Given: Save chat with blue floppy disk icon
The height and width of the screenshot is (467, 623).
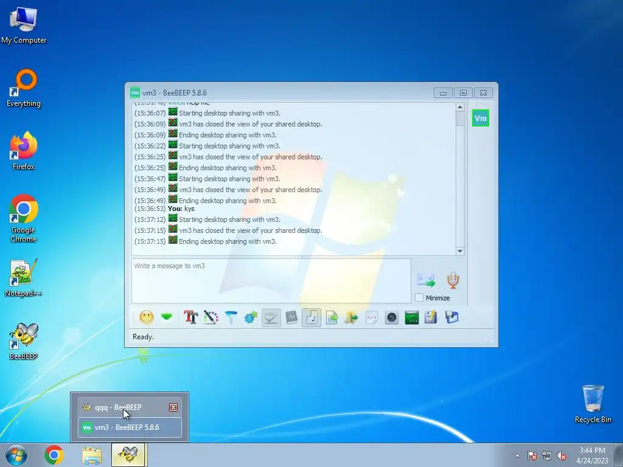Looking at the screenshot, I should coord(452,317).
